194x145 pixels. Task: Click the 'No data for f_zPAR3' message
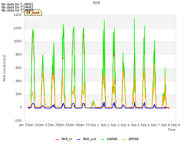point(17,10)
